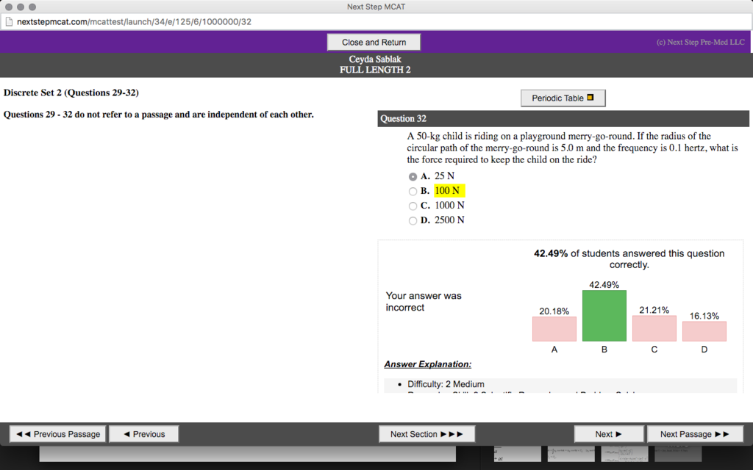Viewport: 753px width, 470px height.
Task: Click the pink 20.18% bar for answer A
Action: pos(554,329)
